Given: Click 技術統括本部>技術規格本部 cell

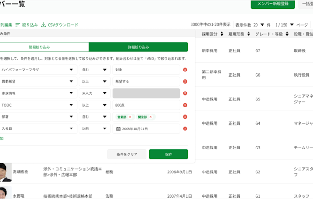Looking at the screenshot, I should [68, 196].
